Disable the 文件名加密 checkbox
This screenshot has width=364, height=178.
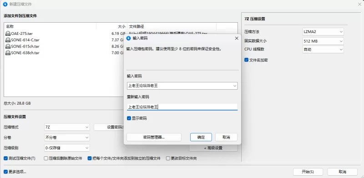tap(246, 60)
